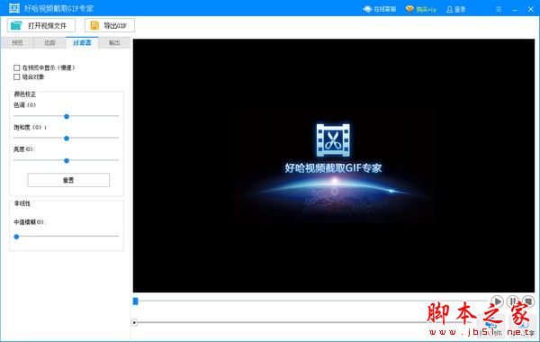
Task: Click the 导出GIF button
Action: click(x=110, y=25)
